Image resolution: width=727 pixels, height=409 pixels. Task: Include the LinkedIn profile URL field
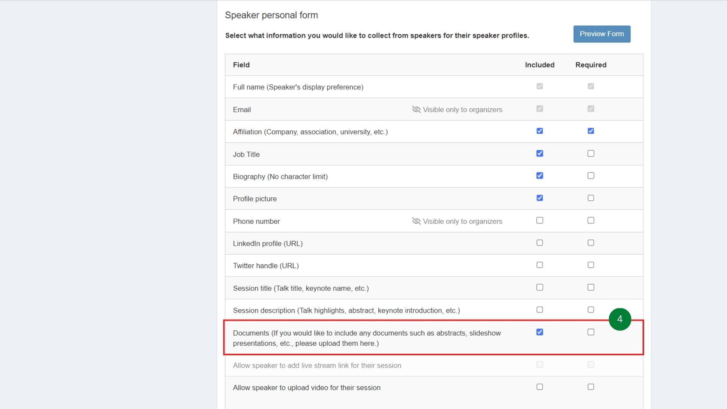coord(540,242)
